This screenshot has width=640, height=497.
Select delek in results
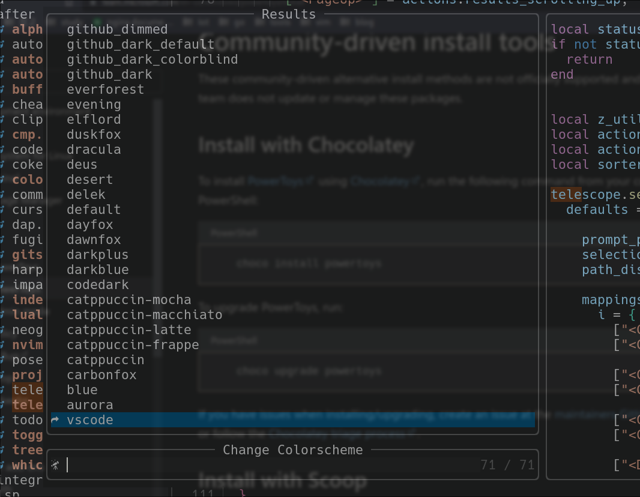point(86,195)
